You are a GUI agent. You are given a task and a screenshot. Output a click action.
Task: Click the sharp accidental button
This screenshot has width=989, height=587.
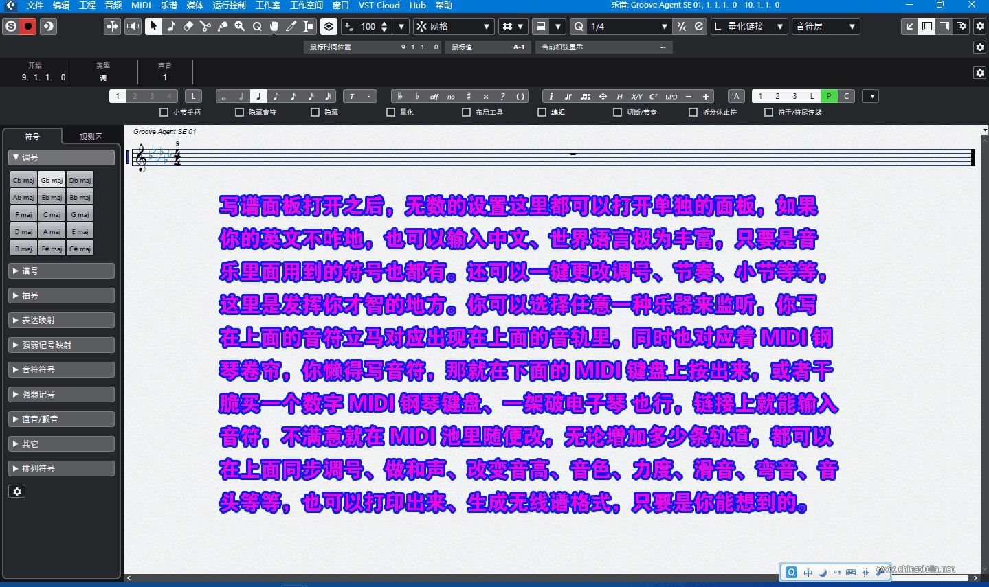coord(469,97)
